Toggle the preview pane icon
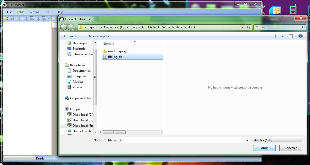The width and height of the screenshot is (310, 165). [291, 36]
